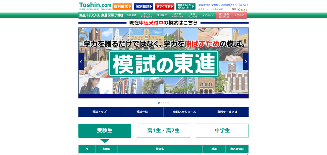
Task: Click the 模試の東進 banner image
Action: [x=163, y=63]
